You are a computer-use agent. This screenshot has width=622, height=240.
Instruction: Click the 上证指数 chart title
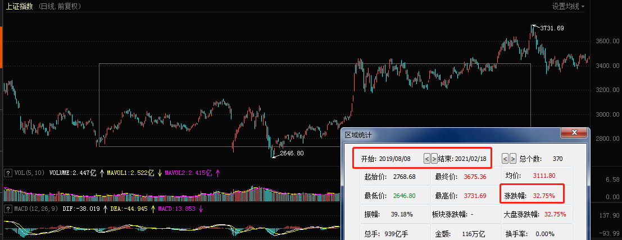point(19,6)
